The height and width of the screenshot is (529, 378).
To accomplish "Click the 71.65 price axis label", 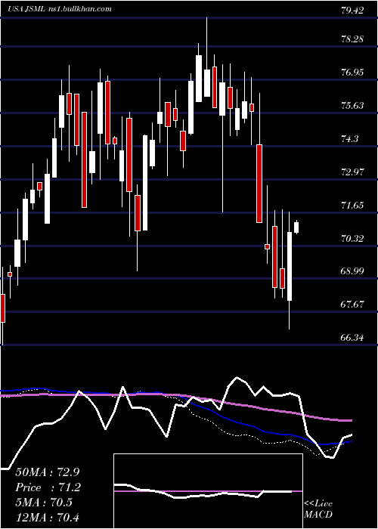I will point(352,205).
